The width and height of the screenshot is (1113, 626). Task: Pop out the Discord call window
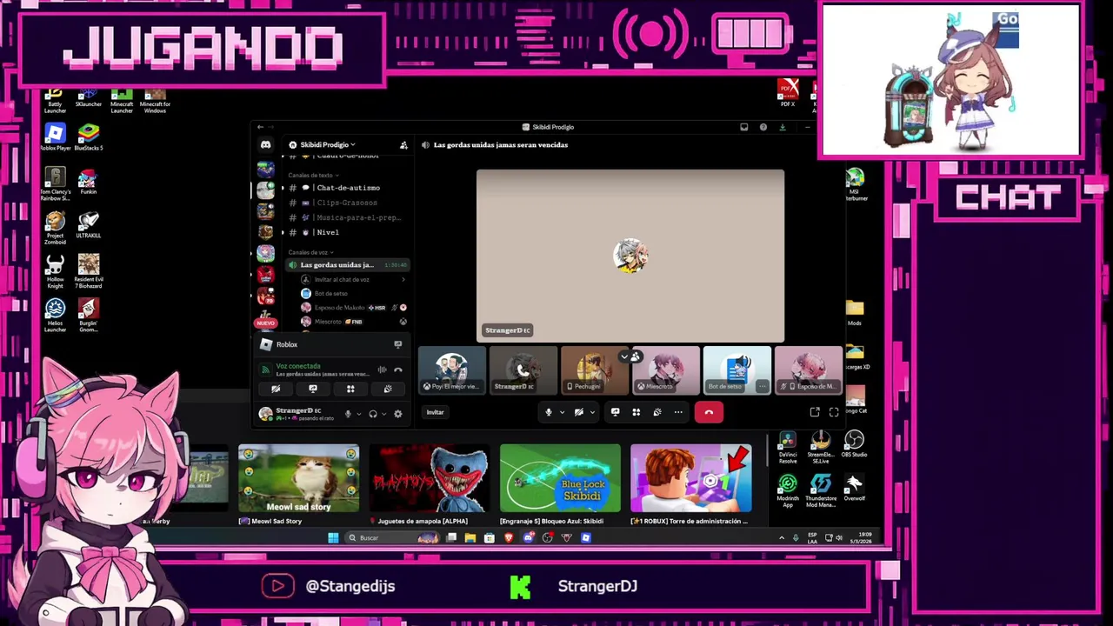(815, 412)
